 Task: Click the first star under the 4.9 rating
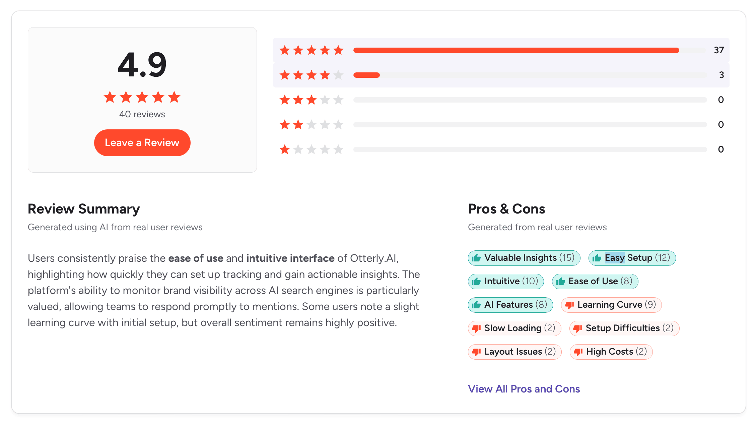[x=110, y=97]
